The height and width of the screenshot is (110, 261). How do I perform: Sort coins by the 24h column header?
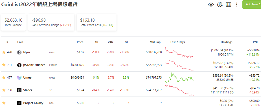pos(110,42)
